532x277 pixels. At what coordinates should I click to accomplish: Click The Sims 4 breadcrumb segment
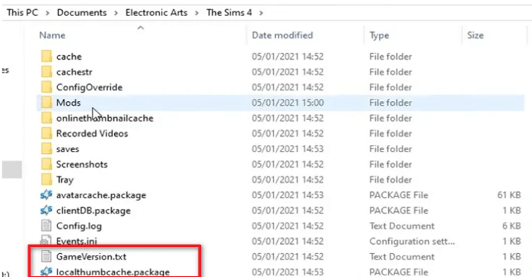pos(230,12)
